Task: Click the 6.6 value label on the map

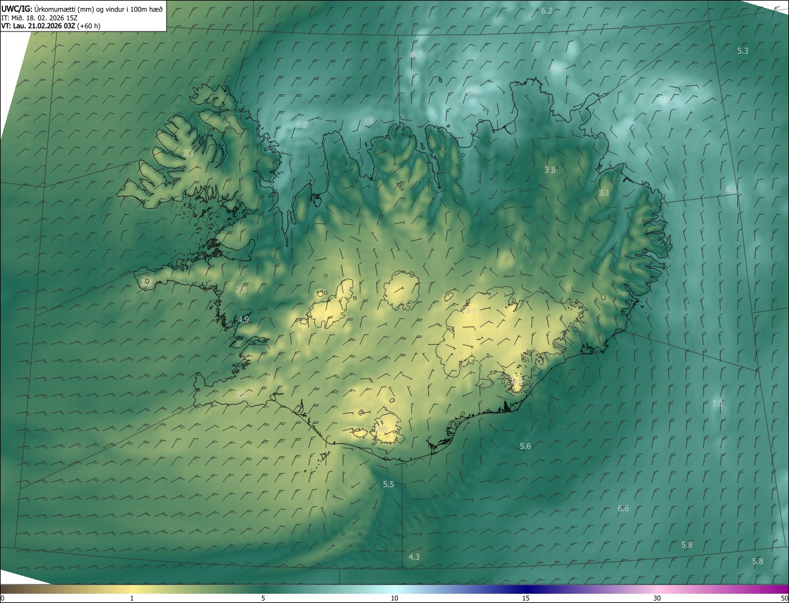Action: pos(623,509)
